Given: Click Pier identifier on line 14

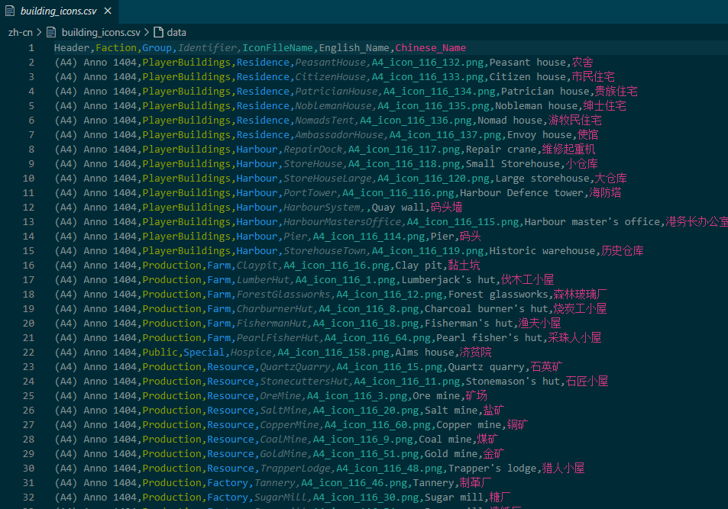Looking at the screenshot, I should [x=296, y=237].
